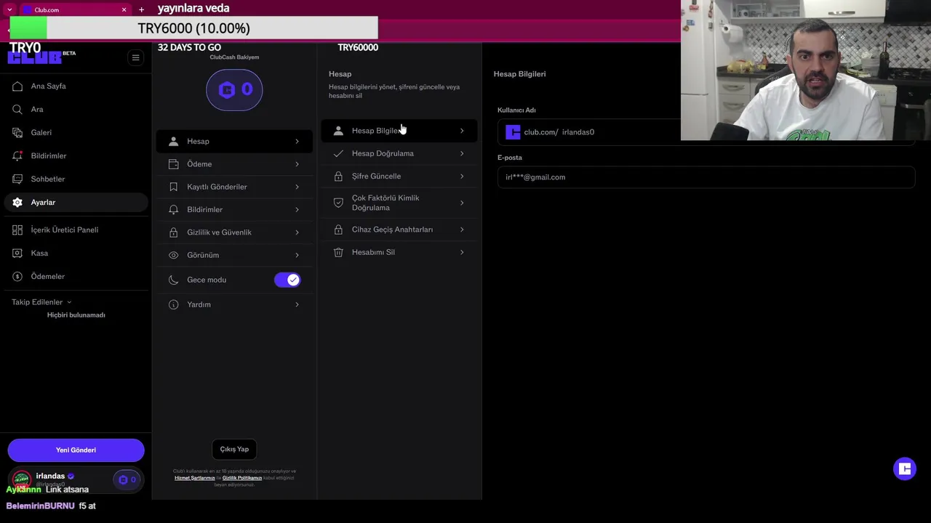Screen dimensions: 931x523
Task: Expand Kayıtlı Gönderiler chevron arrow
Action: pyautogui.click(x=297, y=187)
